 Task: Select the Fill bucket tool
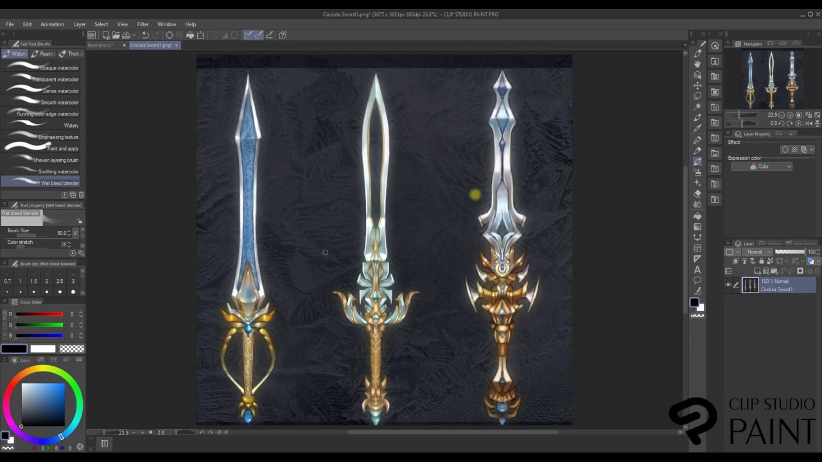tap(697, 216)
